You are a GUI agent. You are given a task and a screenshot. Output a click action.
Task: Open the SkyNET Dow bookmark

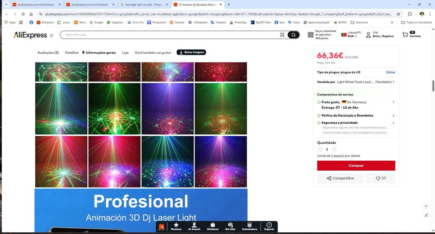coord(261,23)
